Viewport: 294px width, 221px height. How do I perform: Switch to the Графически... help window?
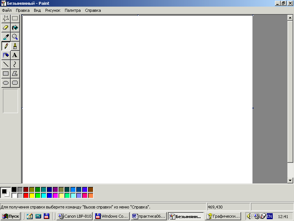pyautogui.click(x=223, y=216)
